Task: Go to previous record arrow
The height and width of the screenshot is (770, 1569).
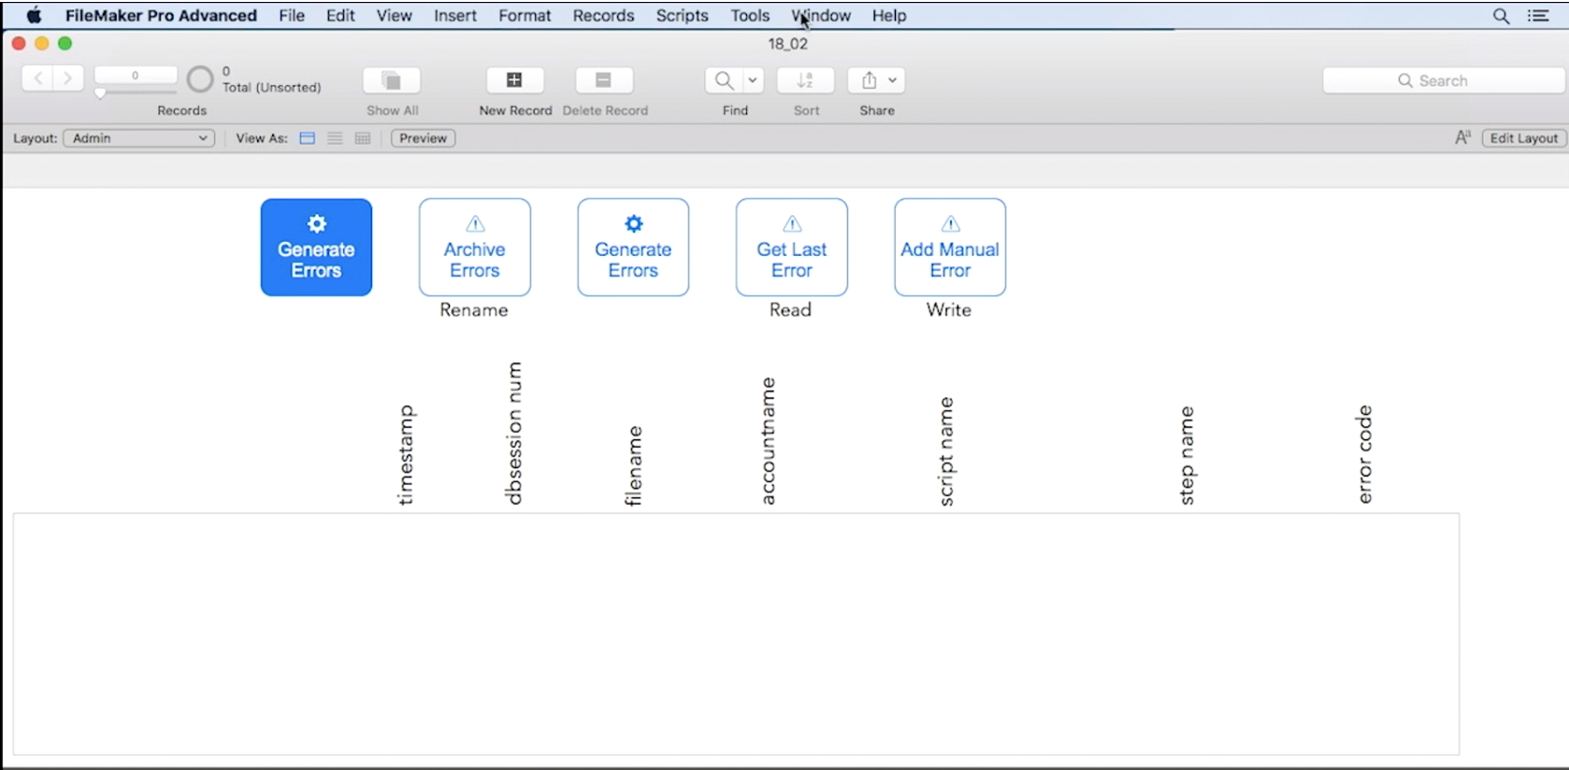Action: click(x=37, y=78)
